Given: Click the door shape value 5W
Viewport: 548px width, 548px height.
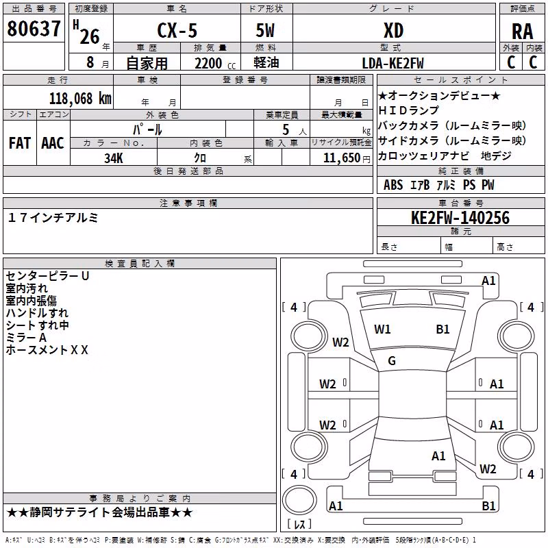Looking at the screenshot, I should [265, 30].
